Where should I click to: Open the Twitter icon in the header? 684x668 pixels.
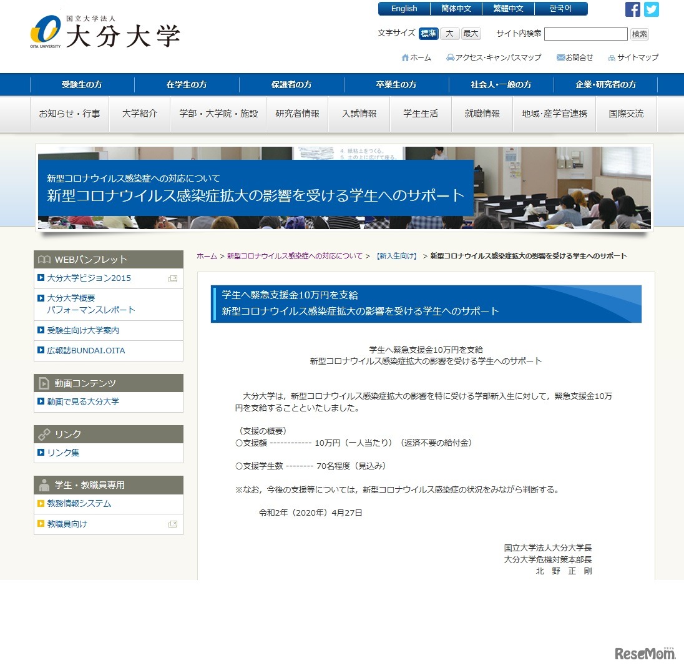pos(651,9)
